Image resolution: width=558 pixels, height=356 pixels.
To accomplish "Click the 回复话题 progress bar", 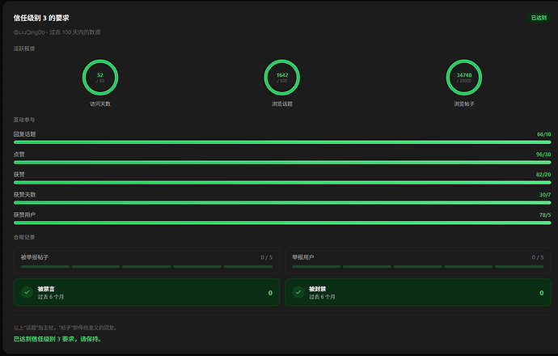I will click(282, 142).
